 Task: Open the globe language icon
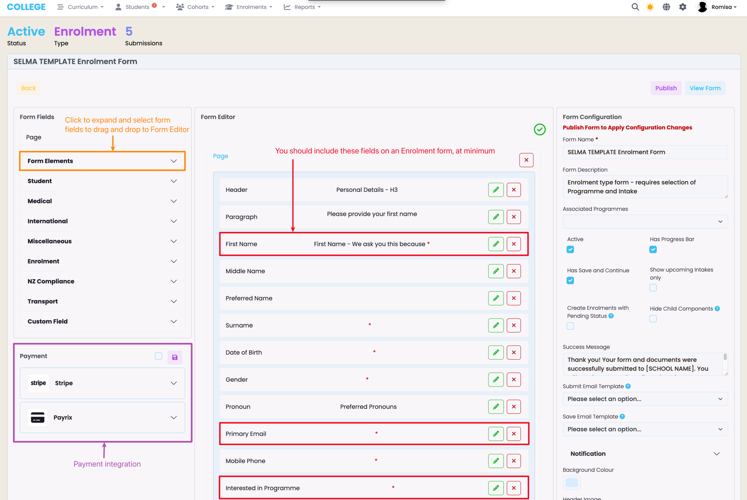click(x=666, y=7)
